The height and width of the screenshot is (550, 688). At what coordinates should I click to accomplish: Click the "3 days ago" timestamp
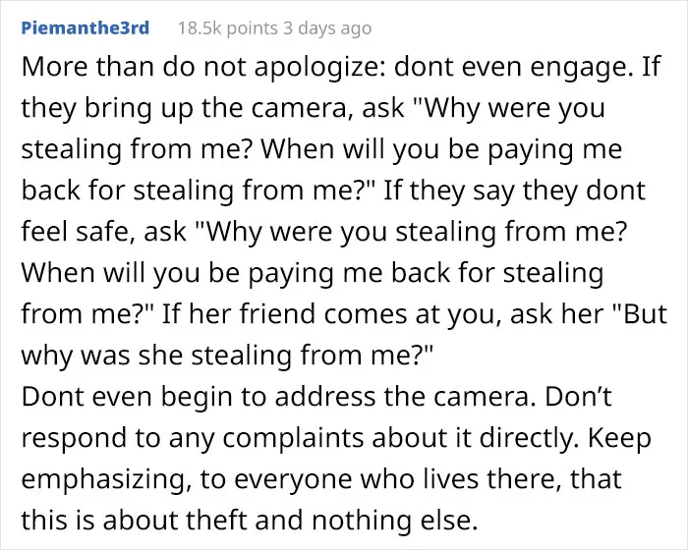point(327,28)
